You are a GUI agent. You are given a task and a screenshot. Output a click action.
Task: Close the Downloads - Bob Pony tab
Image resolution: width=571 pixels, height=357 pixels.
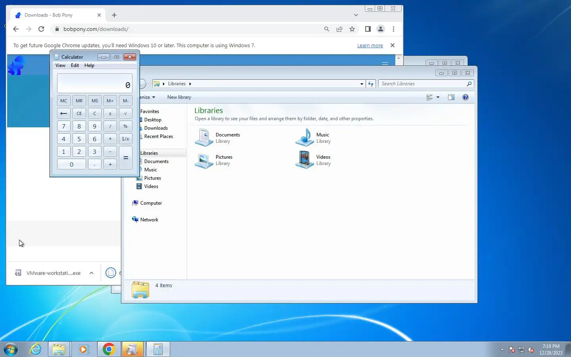point(99,15)
